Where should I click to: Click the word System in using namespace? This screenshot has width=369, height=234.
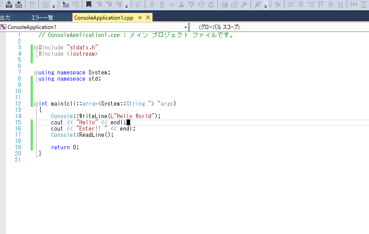(x=98, y=73)
